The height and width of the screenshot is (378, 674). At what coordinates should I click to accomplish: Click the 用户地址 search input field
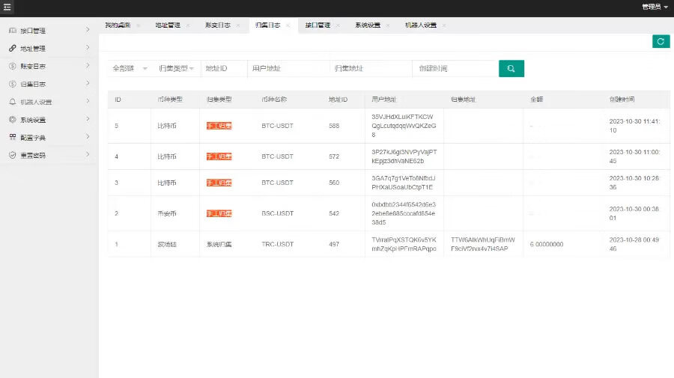click(x=288, y=68)
